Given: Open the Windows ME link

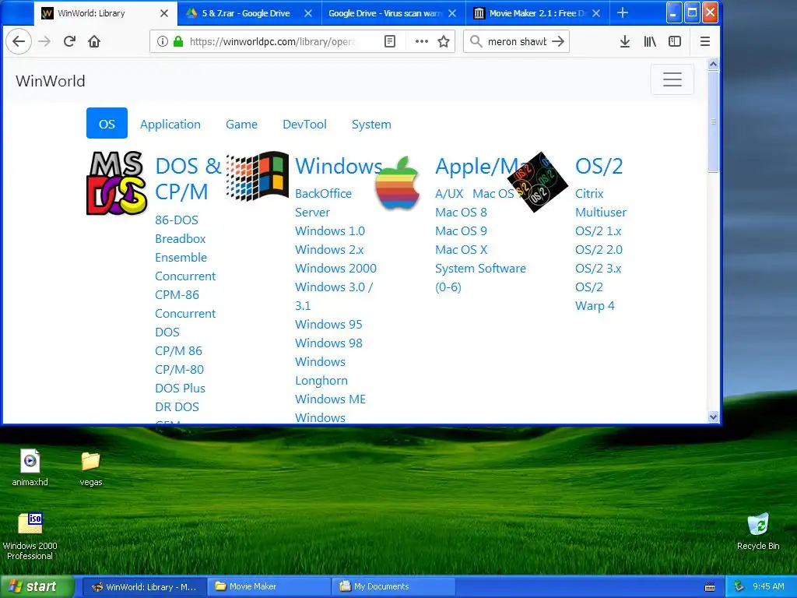Looking at the screenshot, I should click(330, 399).
